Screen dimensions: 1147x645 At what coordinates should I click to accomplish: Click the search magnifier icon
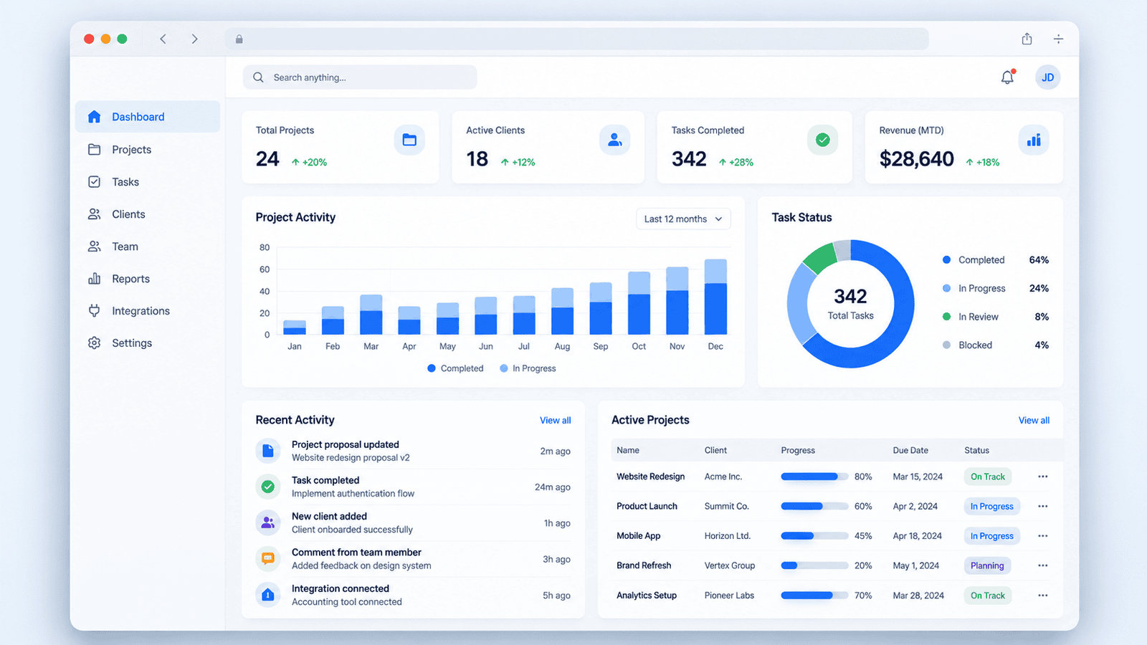pyautogui.click(x=259, y=77)
